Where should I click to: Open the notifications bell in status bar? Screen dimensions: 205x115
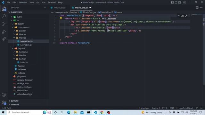tap(201, 108)
